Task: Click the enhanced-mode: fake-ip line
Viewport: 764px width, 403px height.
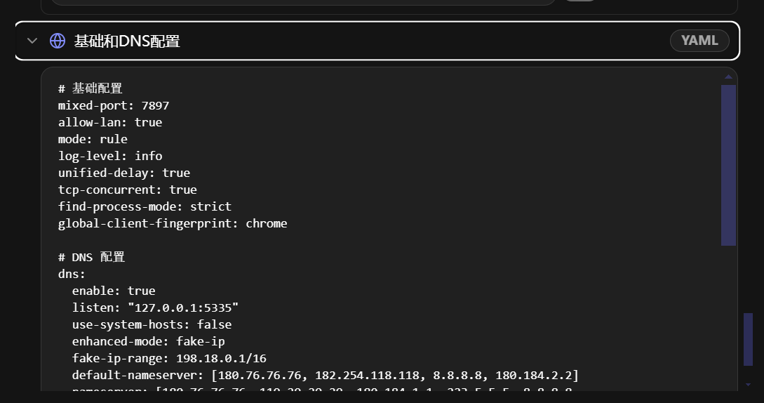Action: click(148, 341)
